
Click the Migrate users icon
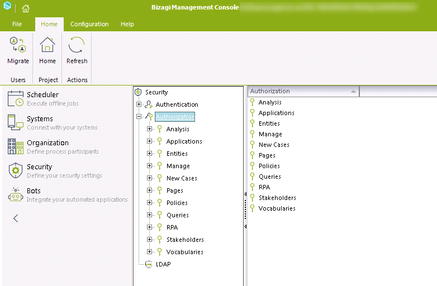click(18, 45)
